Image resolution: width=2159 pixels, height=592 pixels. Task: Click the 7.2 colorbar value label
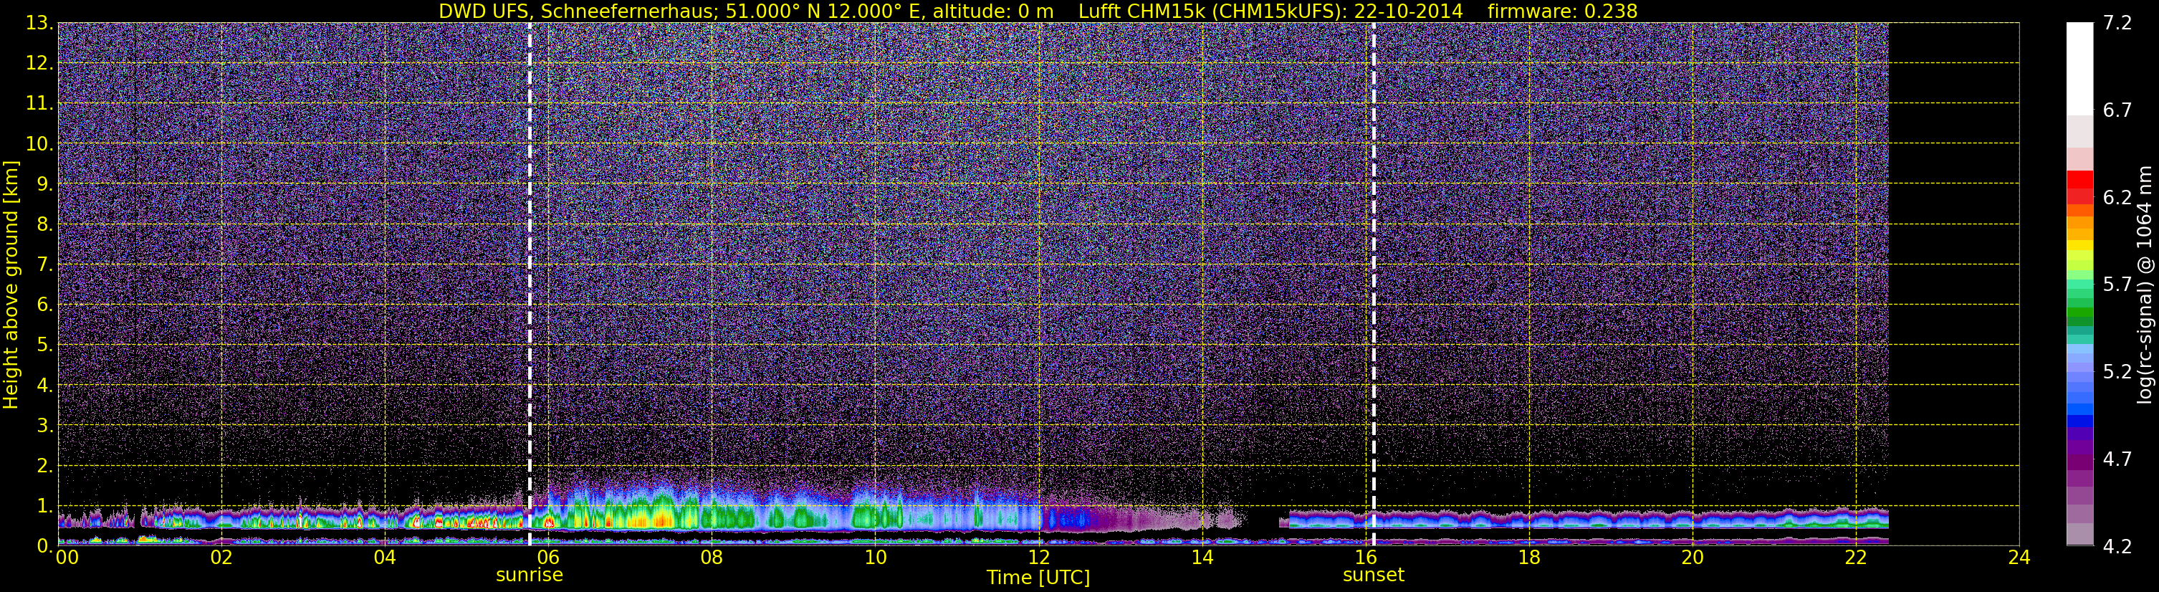(x=2117, y=24)
